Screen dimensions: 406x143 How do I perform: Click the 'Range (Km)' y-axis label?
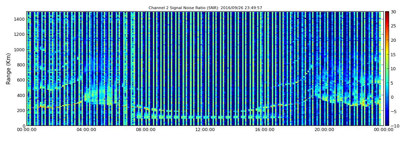click(8, 69)
